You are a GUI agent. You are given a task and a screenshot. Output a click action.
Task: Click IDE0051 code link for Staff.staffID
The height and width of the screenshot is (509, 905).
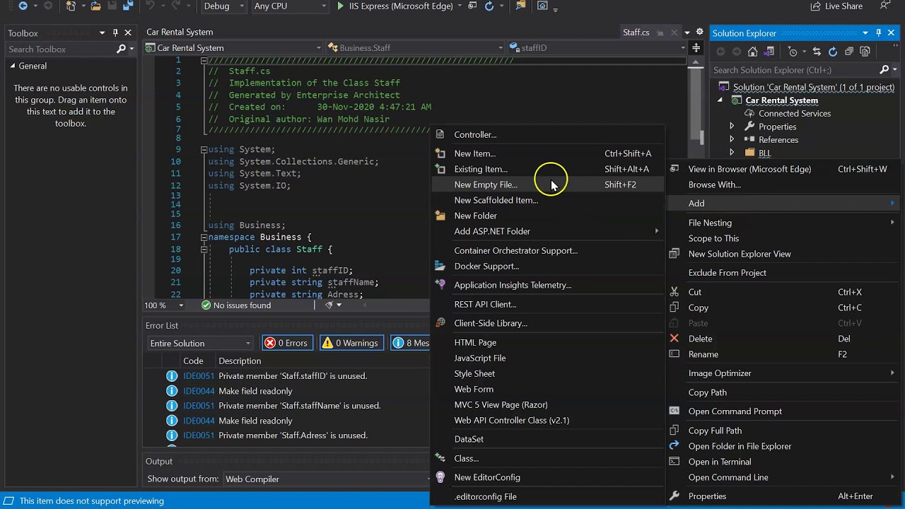pos(198,376)
